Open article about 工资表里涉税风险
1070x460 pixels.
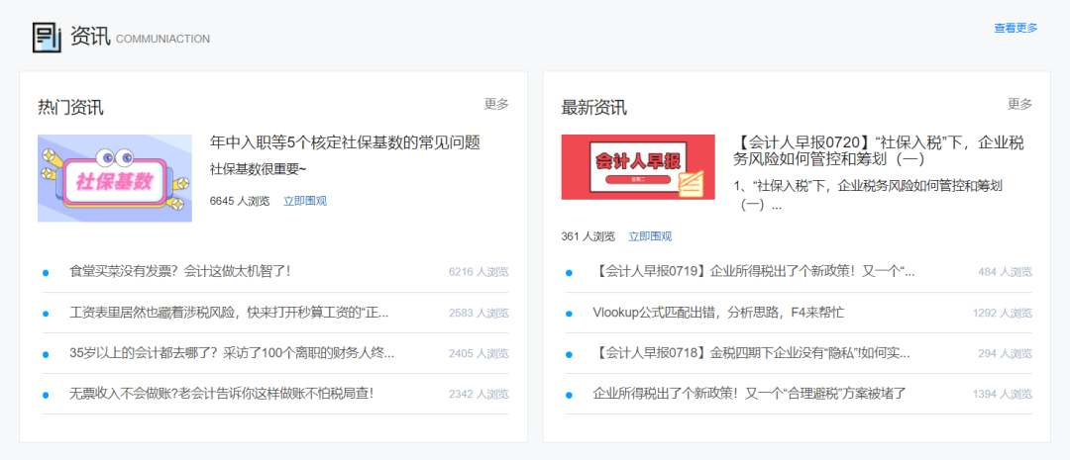pyautogui.click(x=229, y=313)
